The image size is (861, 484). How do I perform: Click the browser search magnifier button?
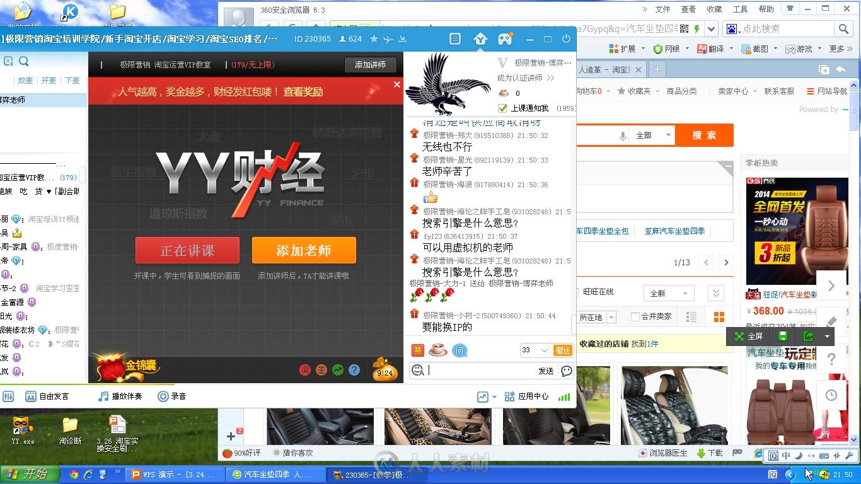(x=843, y=29)
